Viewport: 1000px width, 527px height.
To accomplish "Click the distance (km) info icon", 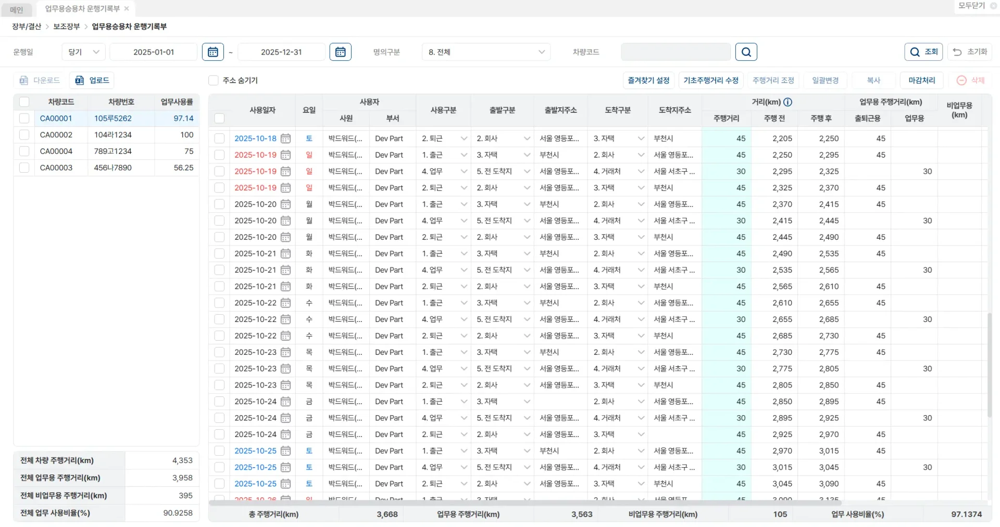I will pyautogui.click(x=787, y=102).
